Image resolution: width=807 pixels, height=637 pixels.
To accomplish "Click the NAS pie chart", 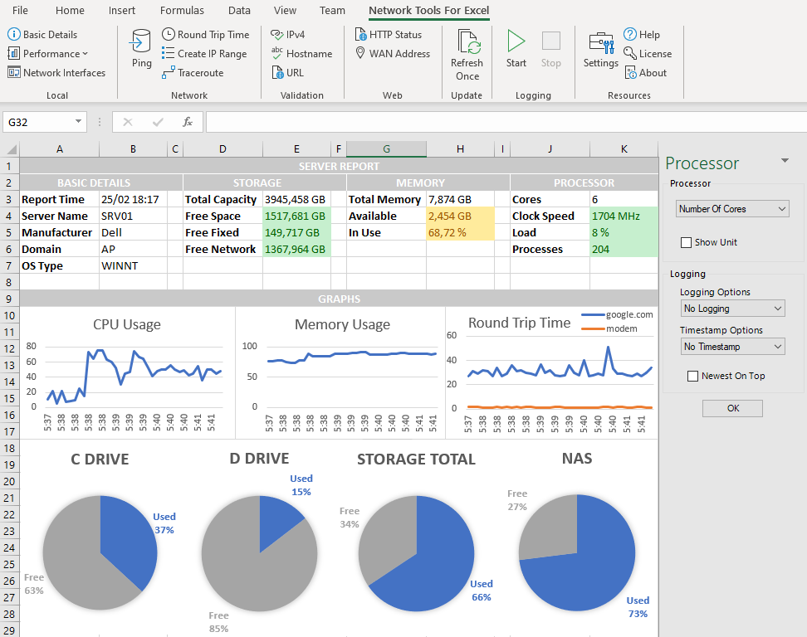I will pos(577,553).
